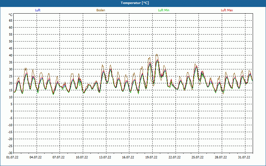266x166 pixels.
Task: Click the °C unit label on axis
Action: click(x=11, y=15)
